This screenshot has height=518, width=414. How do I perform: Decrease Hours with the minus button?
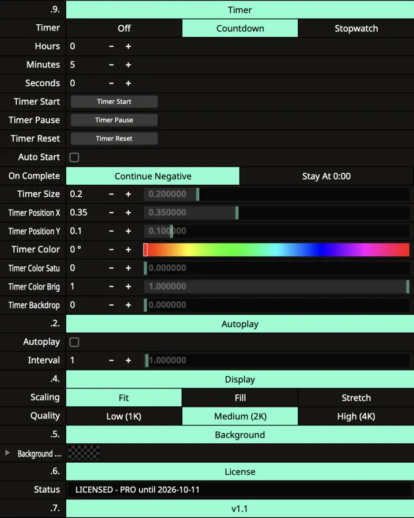pos(111,46)
